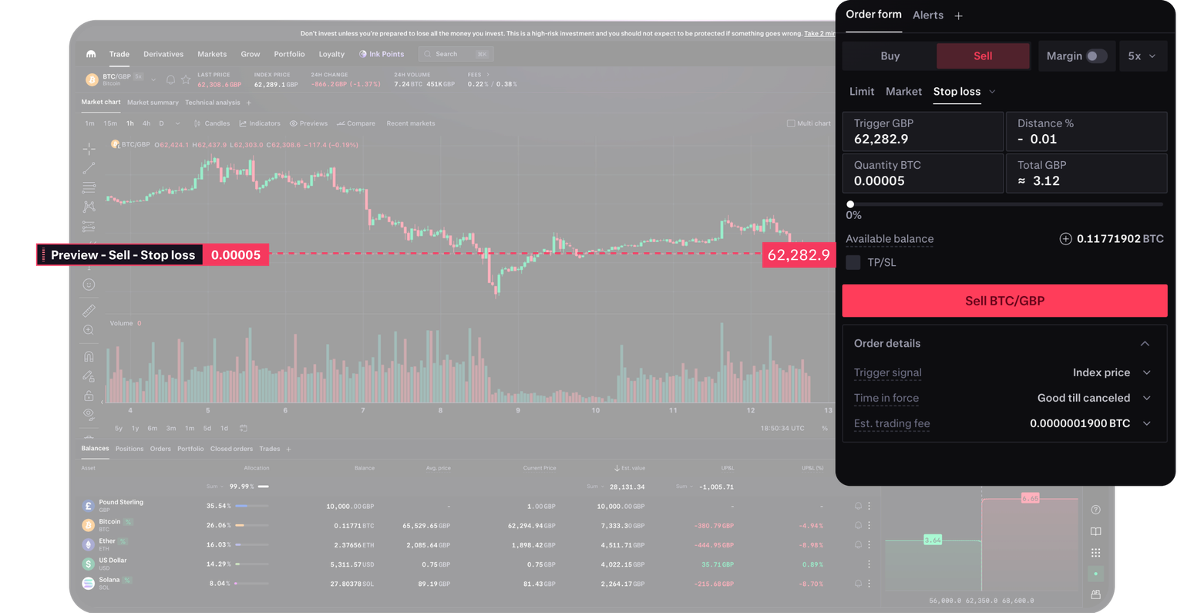Open Time in force dropdown

click(1095, 398)
